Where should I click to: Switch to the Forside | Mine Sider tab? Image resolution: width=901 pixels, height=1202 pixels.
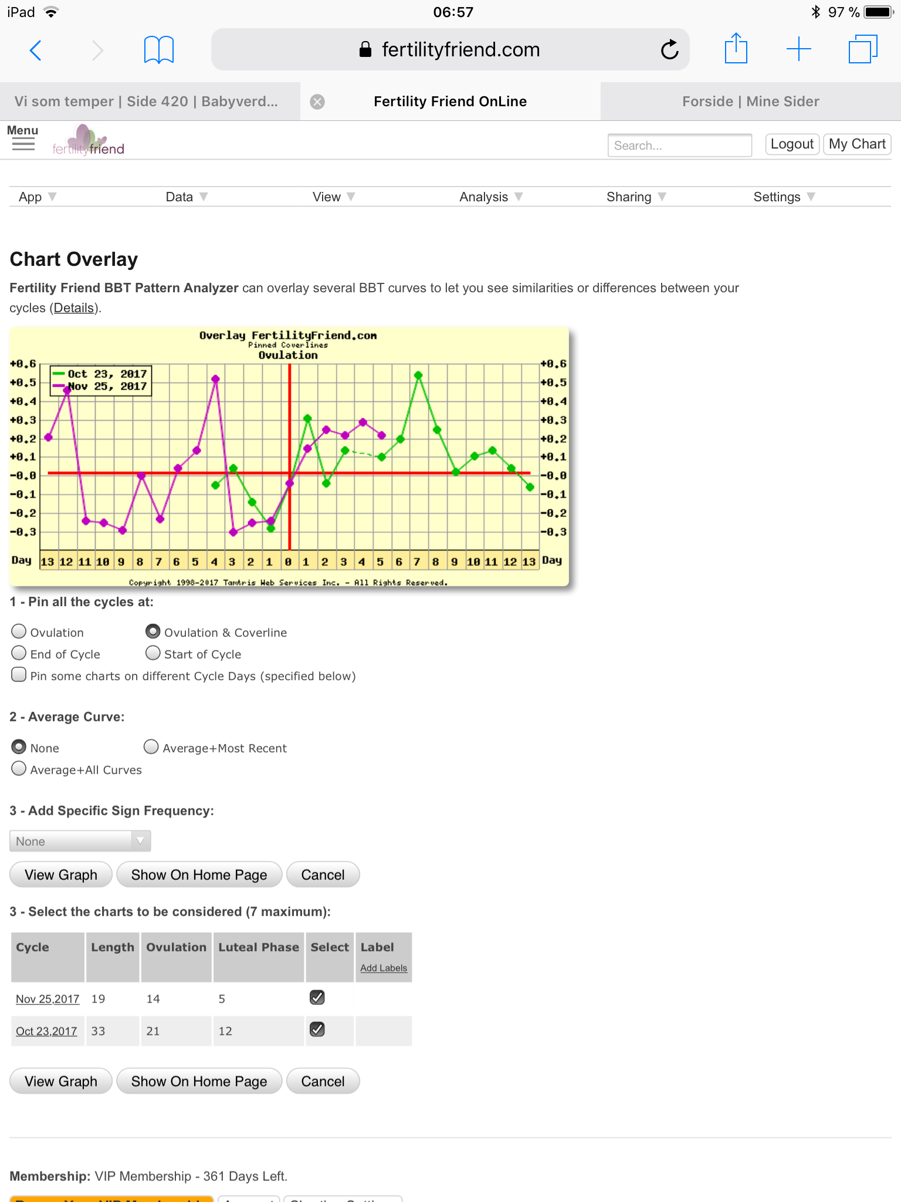click(x=750, y=102)
